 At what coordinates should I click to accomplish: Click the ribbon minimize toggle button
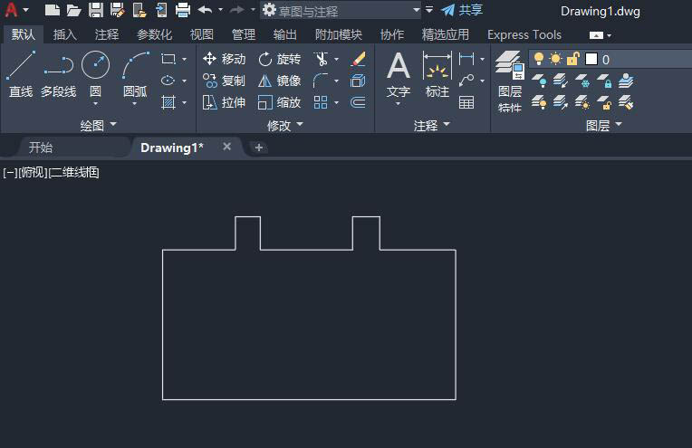[x=596, y=35]
